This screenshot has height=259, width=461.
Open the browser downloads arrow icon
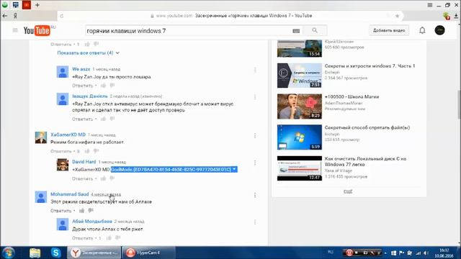[456, 16]
